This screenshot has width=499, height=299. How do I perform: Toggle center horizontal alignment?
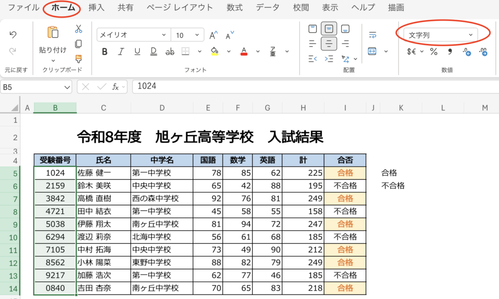click(329, 44)
